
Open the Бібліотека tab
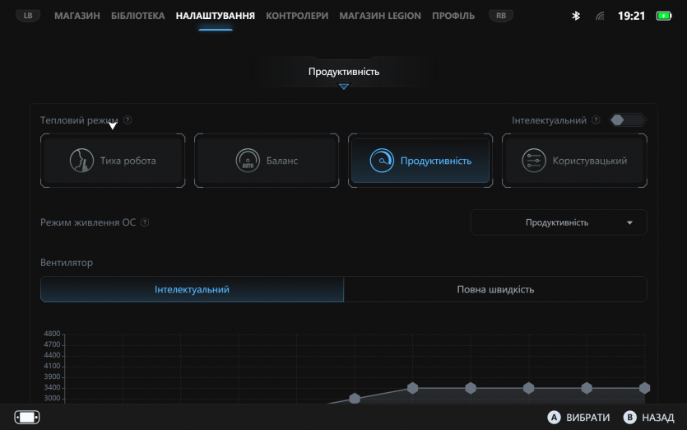[x=137, y=16]
